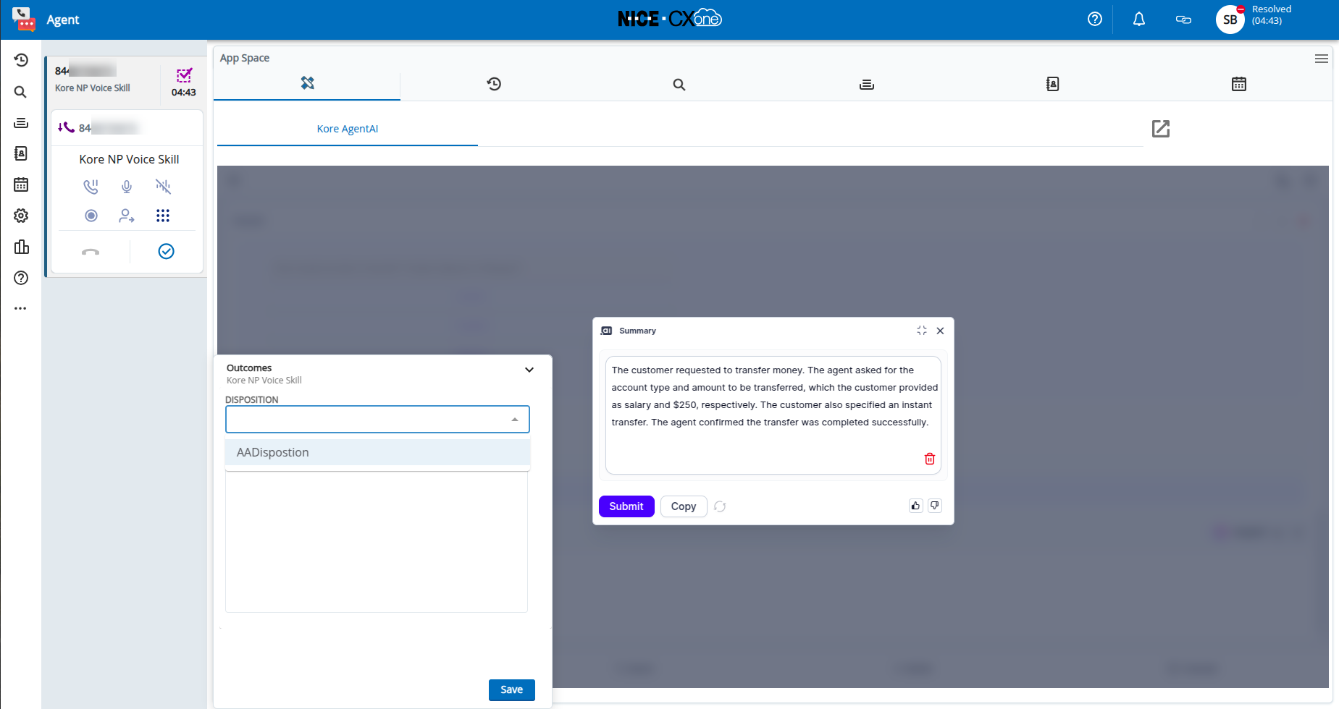
Task: Give thumbs up on the summary
Action: 915,506
